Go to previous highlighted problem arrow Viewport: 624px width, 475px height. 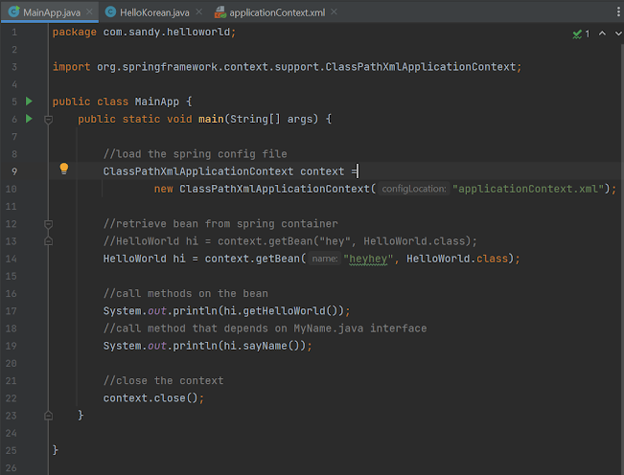click(603, 34)
